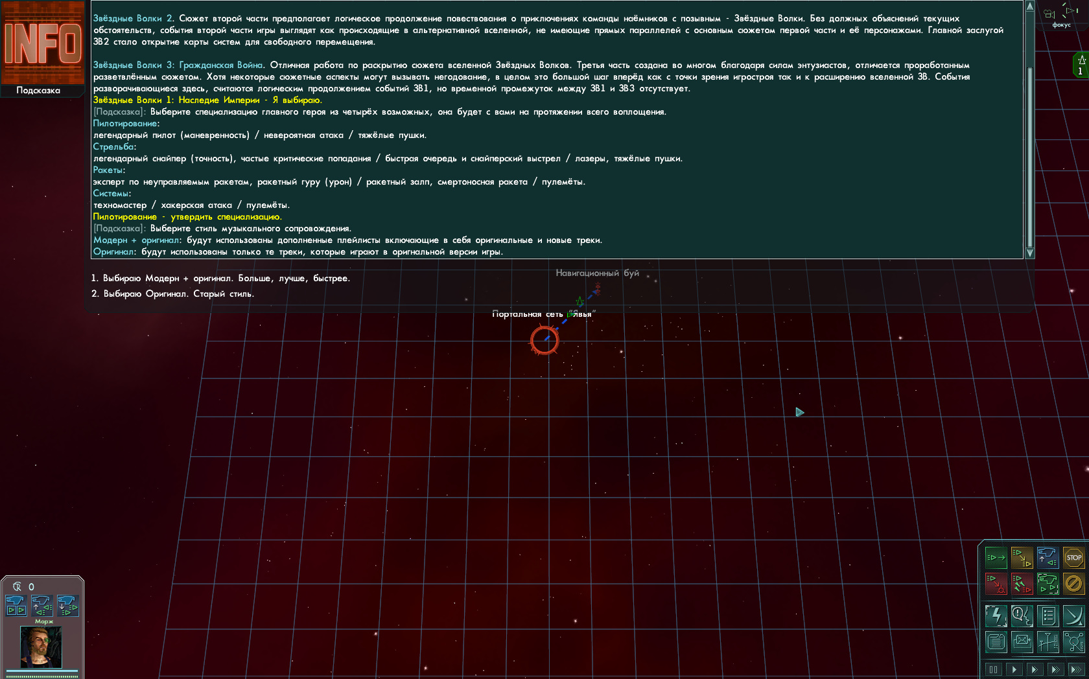Click the pilot's green segmented bar
1089x679 pixels.
(41, 676)
